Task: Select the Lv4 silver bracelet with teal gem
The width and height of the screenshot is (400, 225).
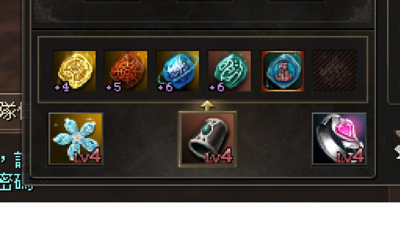Action: click(x=207, y=138)
